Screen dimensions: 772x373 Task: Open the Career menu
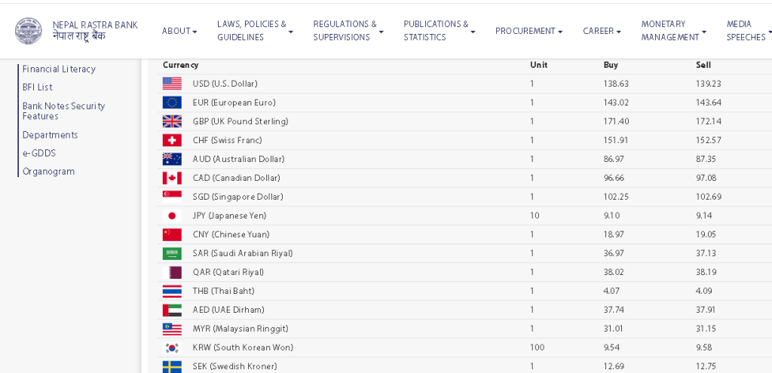click(602, 31)
